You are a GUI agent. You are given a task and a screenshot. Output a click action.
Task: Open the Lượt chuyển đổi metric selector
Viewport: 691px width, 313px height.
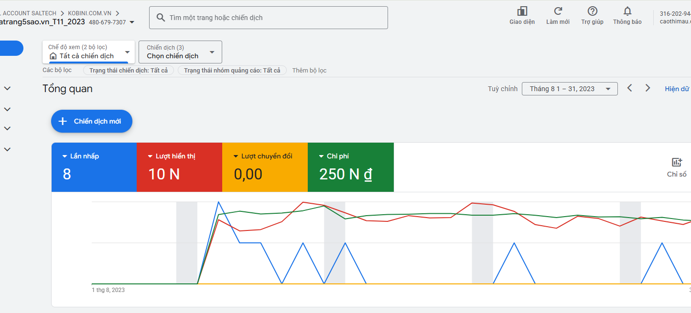[x=265, y=167]
